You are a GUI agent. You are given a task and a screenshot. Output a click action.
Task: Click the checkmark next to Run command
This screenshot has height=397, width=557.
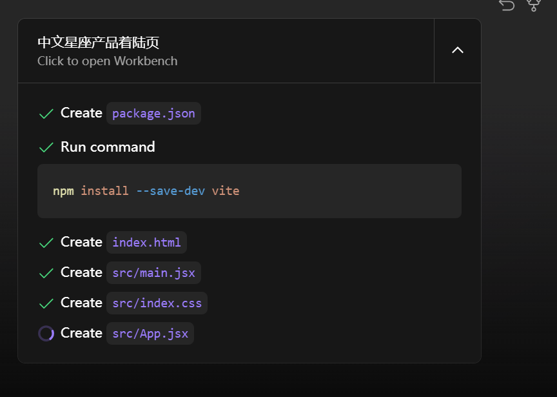[x=46, y=147]
